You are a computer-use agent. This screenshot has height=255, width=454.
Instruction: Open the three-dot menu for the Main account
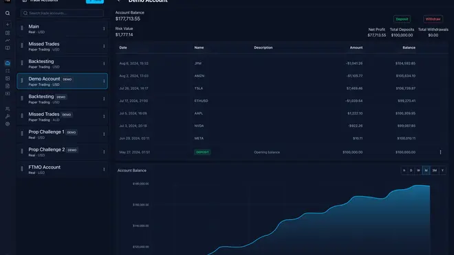tap(104, 29)
